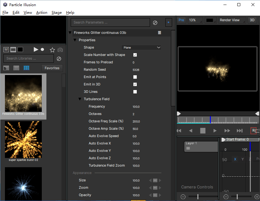Viewport: 260px width, 201px height.
Task: Open the Stage menu
Action: click(57, 13)
